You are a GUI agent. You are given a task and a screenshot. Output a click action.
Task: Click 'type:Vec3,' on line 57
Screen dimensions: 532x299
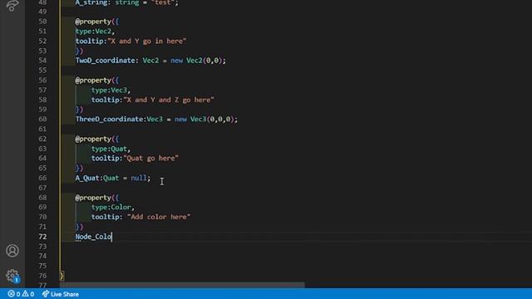pyautogui.click(x=111, y=90)
